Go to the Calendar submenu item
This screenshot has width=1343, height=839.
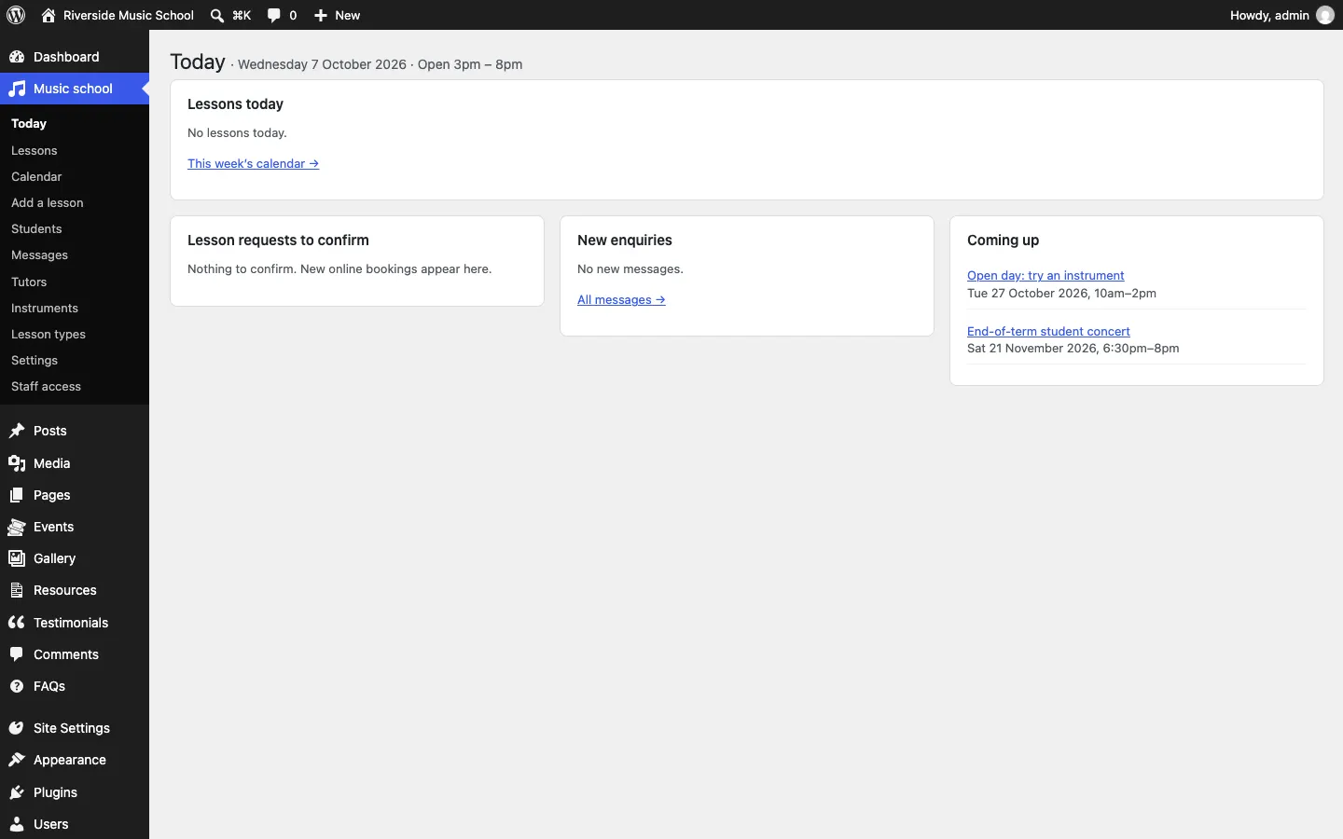pos(36,176)
